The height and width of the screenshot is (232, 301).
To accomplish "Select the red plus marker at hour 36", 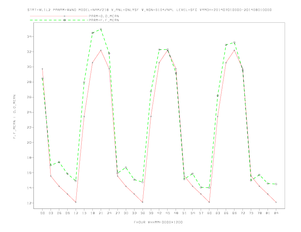I will (x=143, y=202).
